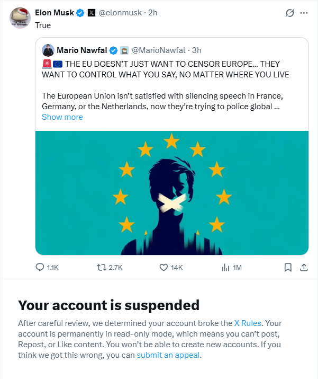This screenshot has height=379, width=318.
Task: Like the post via the heart icon
Action: coord(163,268)
